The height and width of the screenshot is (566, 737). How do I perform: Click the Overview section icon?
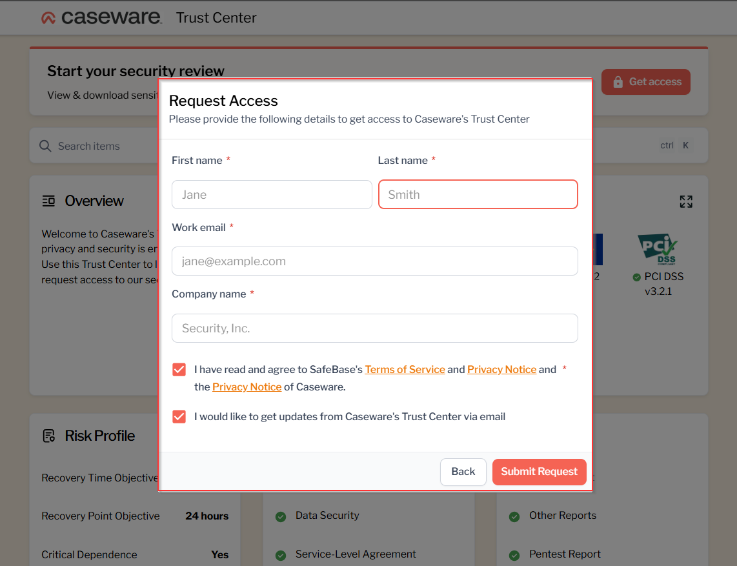[x=48, y=201]
